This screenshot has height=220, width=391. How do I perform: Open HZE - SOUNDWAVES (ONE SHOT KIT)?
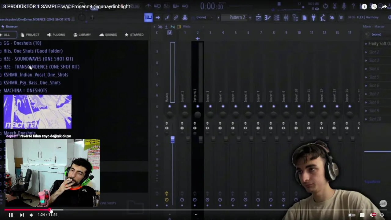pos(38,59)
